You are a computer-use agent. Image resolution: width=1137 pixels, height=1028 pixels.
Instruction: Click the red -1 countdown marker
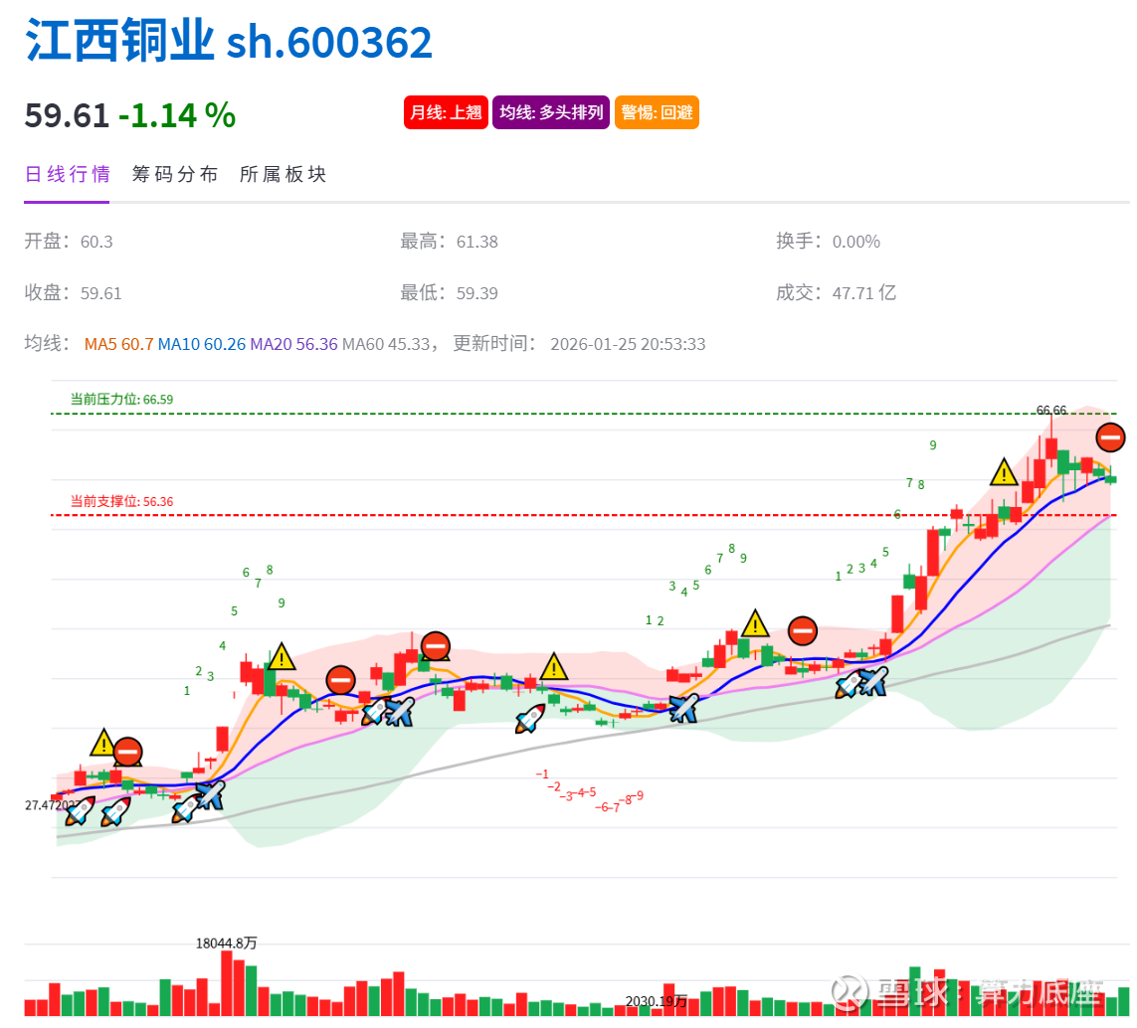(542, 774)
